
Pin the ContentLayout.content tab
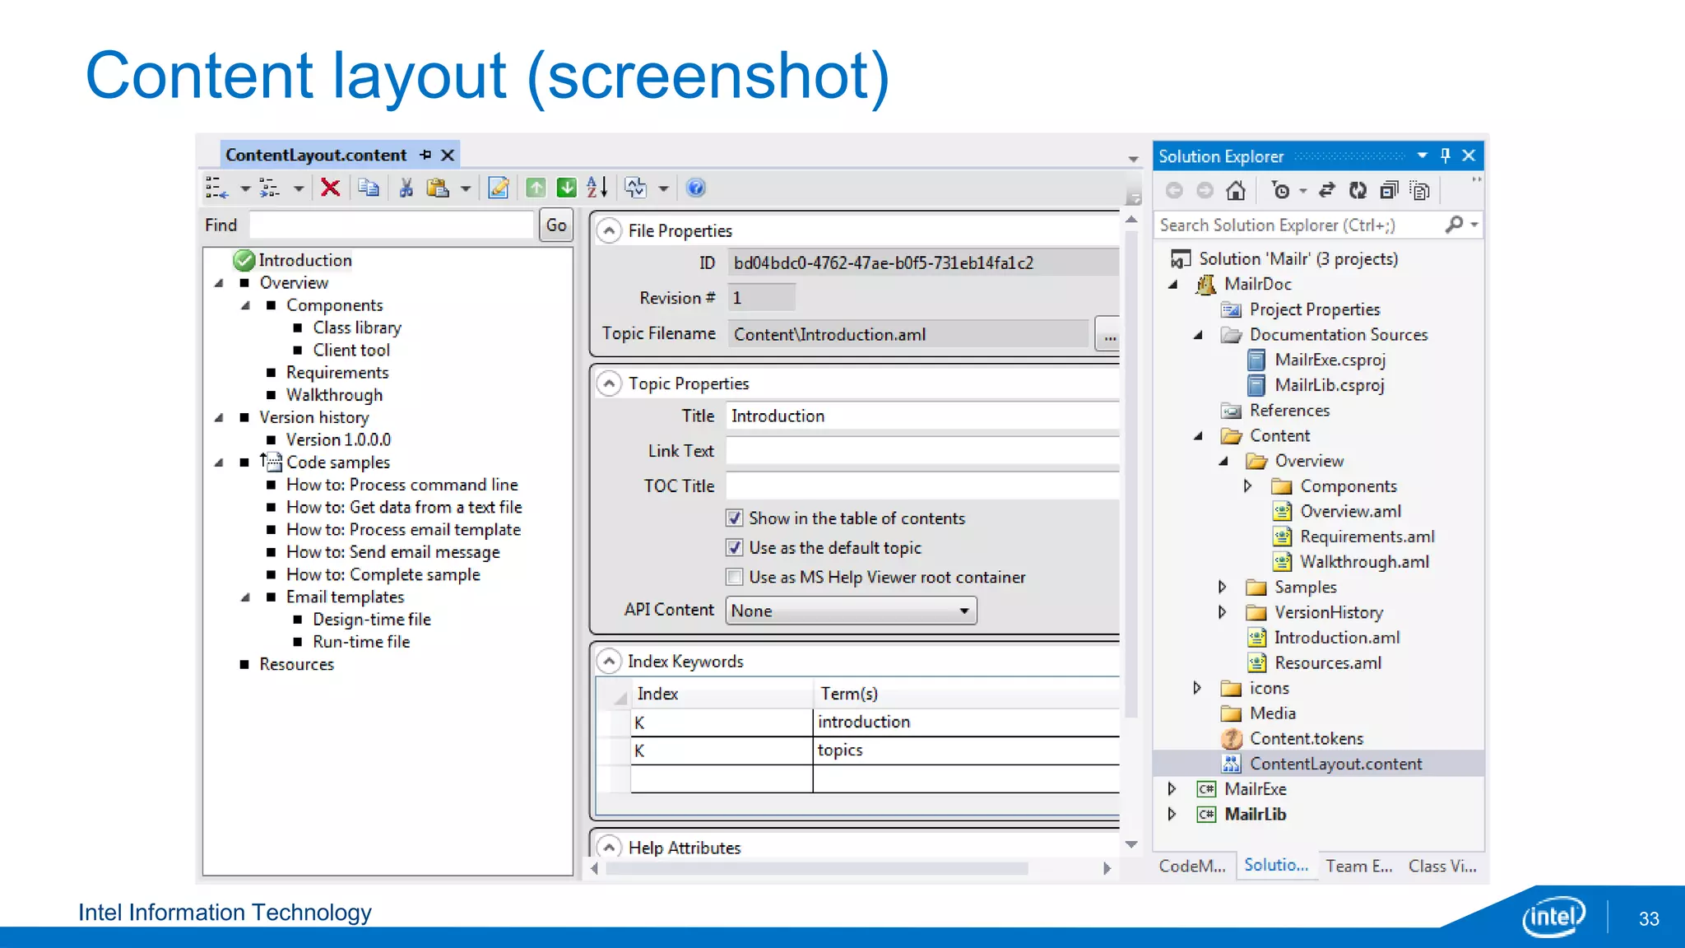[425, 155]
